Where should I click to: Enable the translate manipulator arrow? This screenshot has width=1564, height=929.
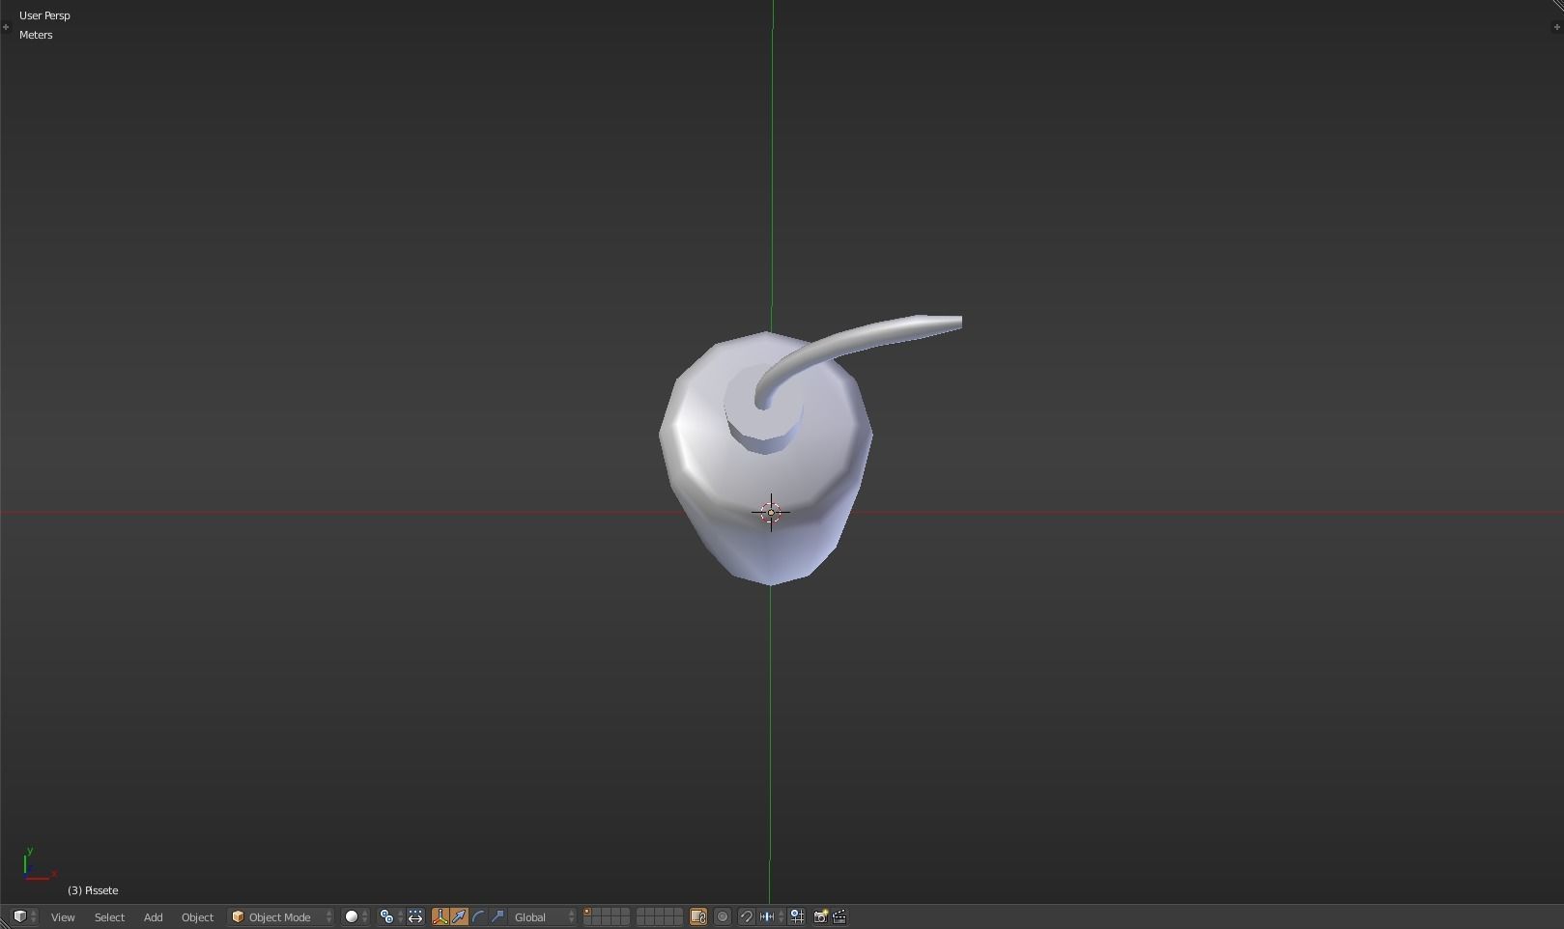pyautogui.click(x=459, y=916)
